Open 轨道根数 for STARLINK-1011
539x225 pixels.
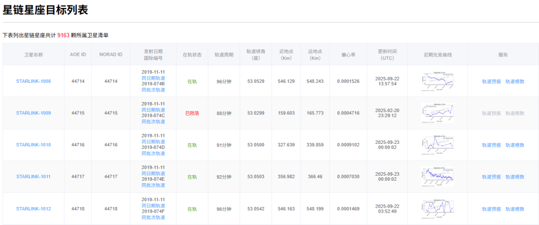[515, 177]
